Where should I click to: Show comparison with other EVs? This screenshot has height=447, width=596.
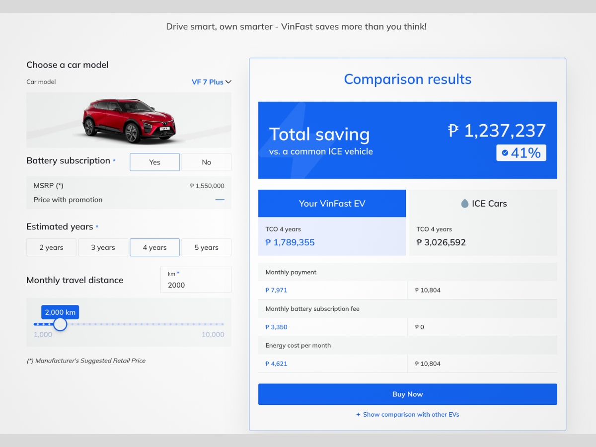[408, 414]
